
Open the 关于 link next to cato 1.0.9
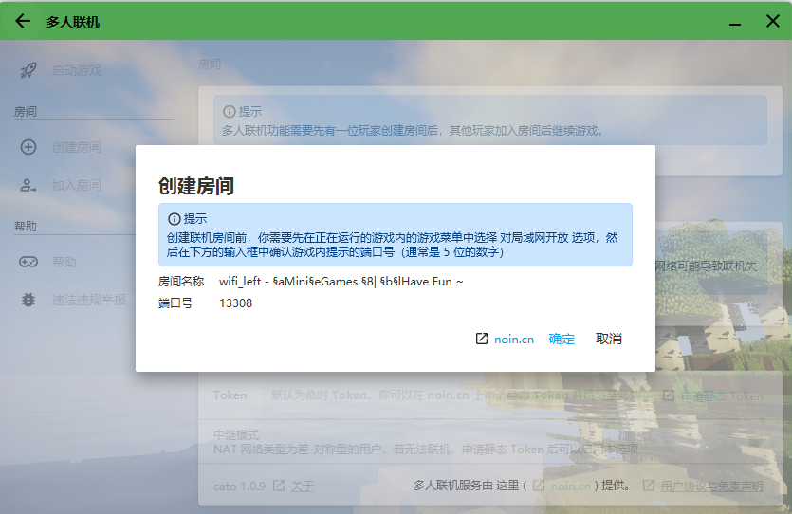302,486
